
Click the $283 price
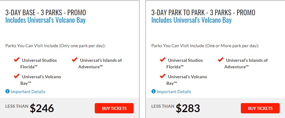[x=188, y=108]
